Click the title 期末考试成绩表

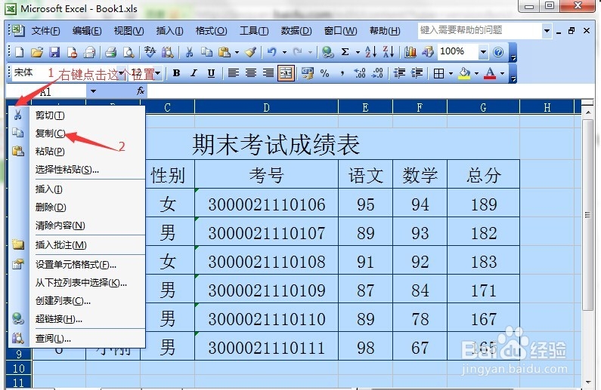[x=276, y=145]
